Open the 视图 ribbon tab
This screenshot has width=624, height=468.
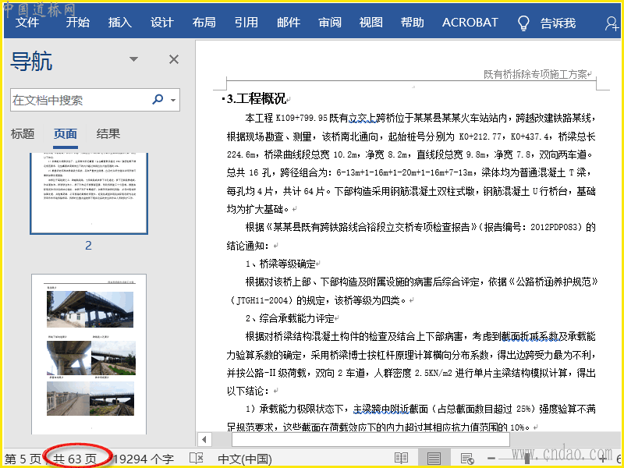coord(371,23)
